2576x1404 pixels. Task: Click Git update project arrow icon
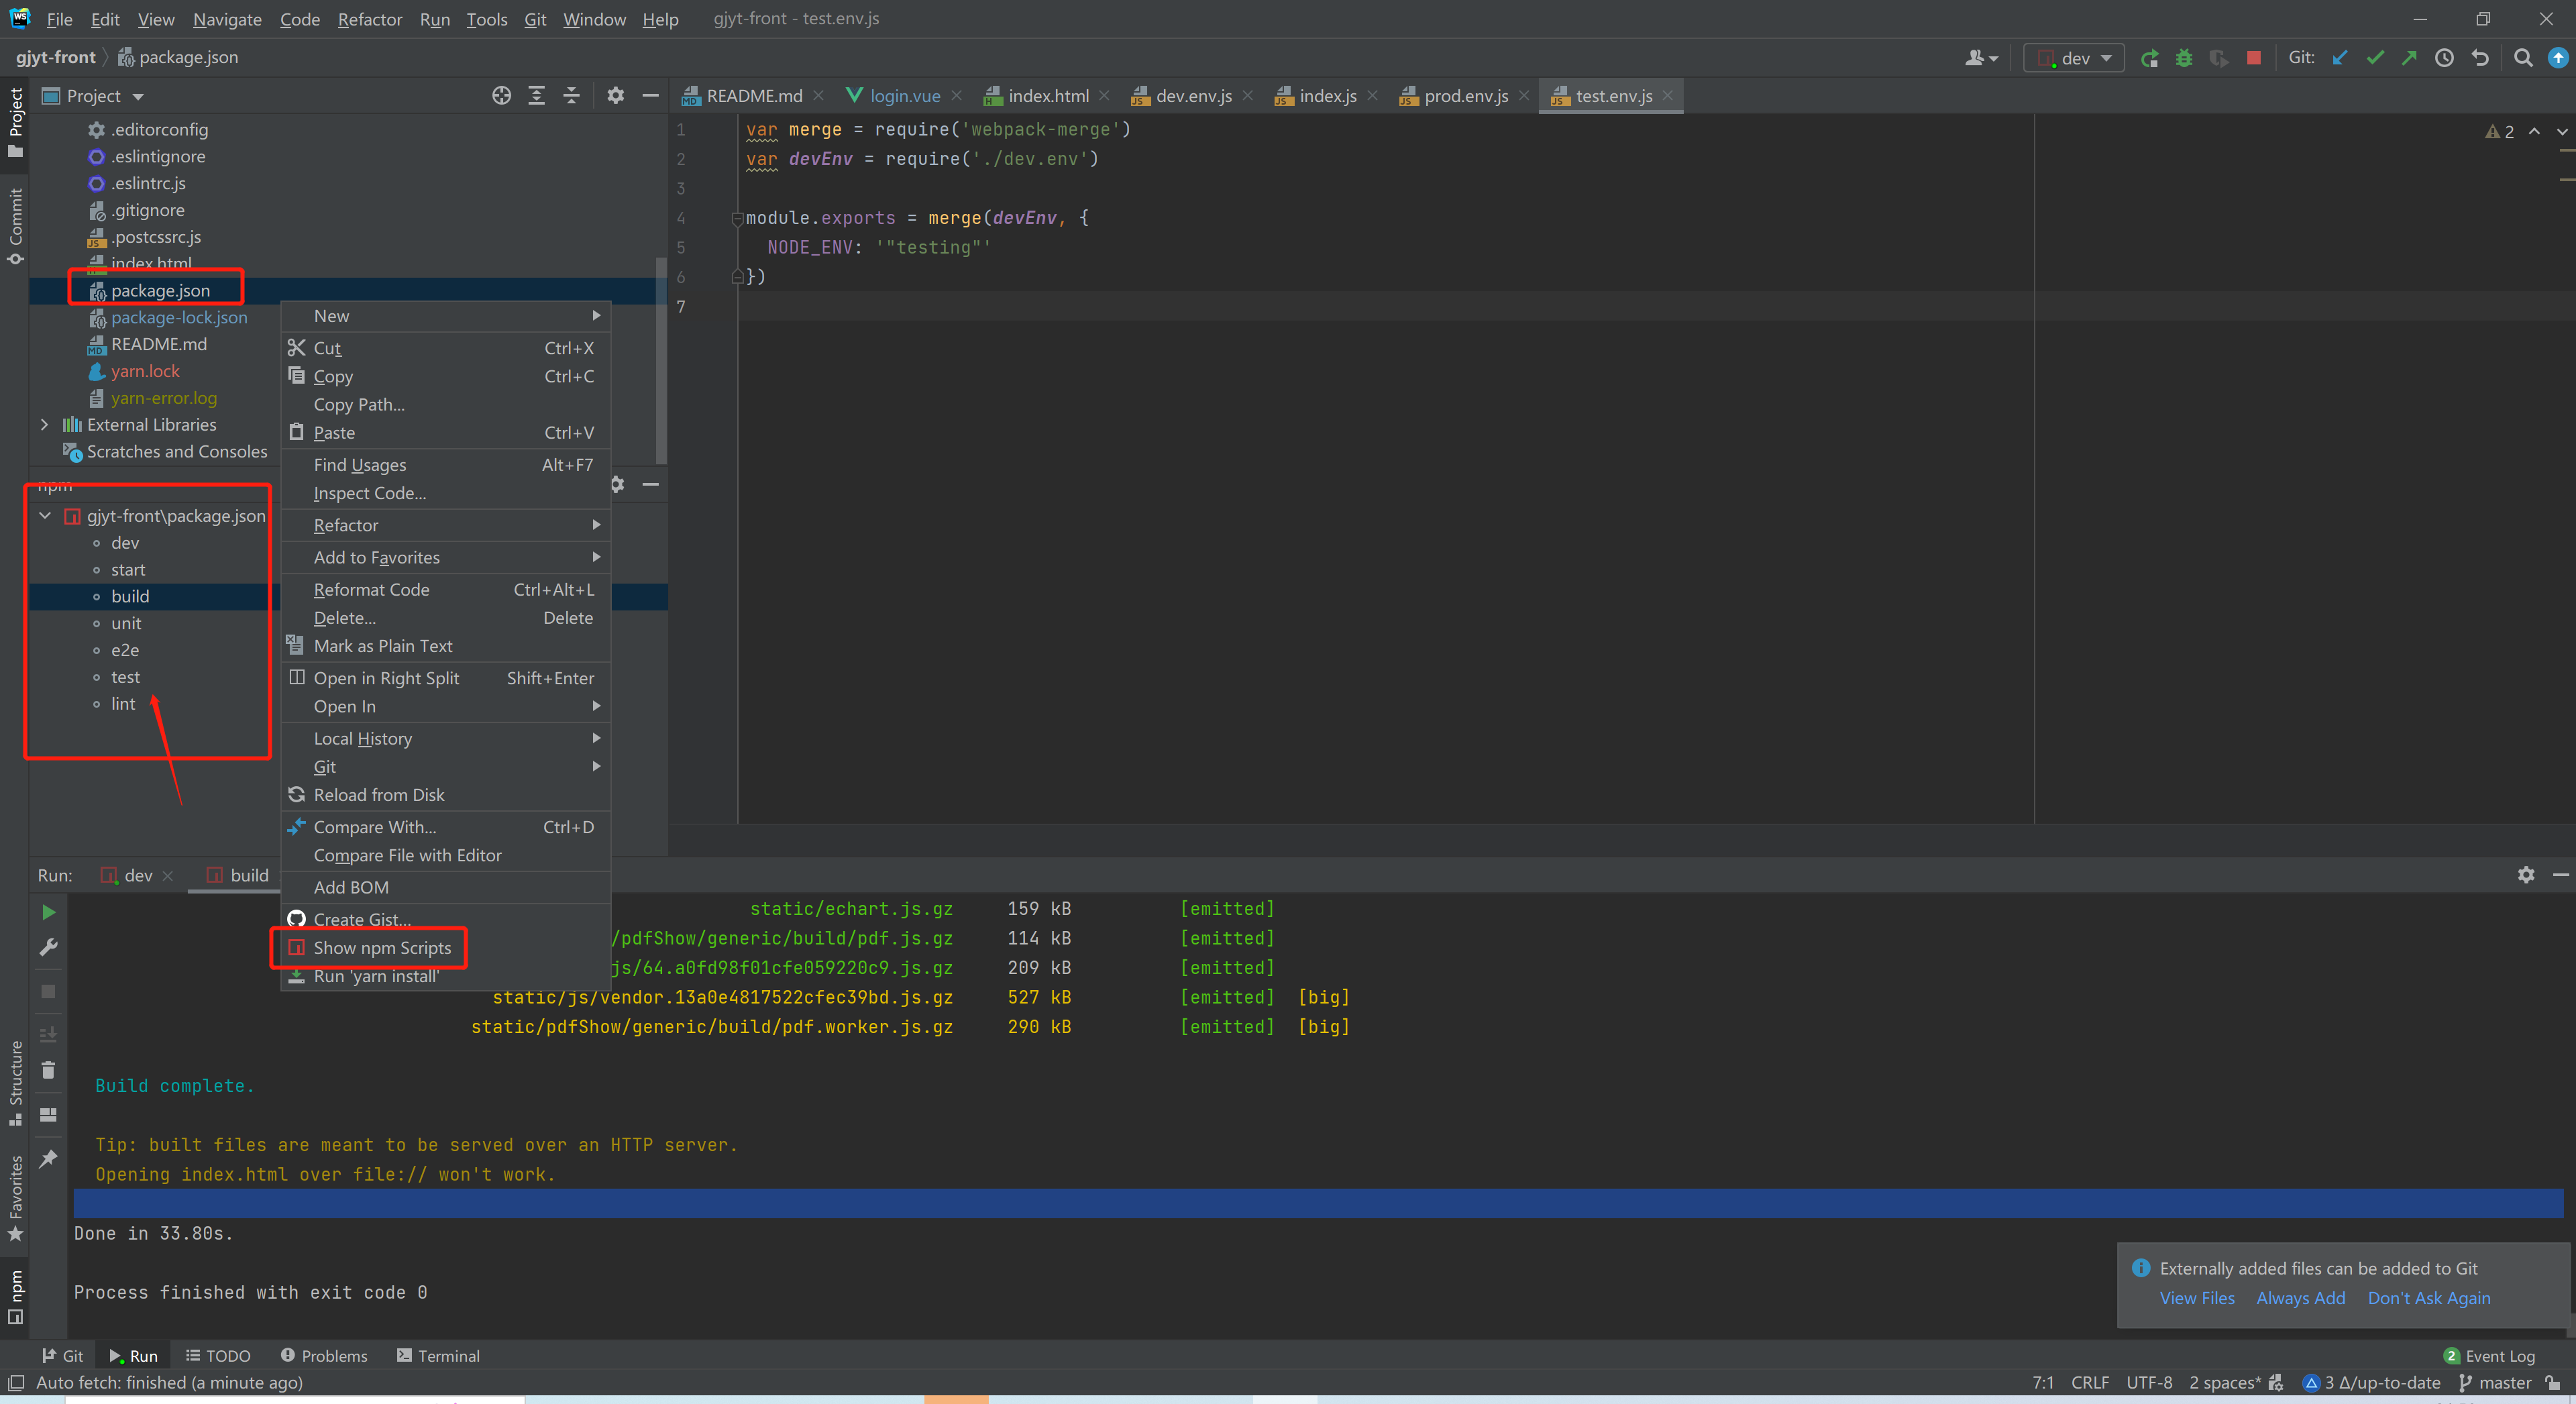(2340, 58)
